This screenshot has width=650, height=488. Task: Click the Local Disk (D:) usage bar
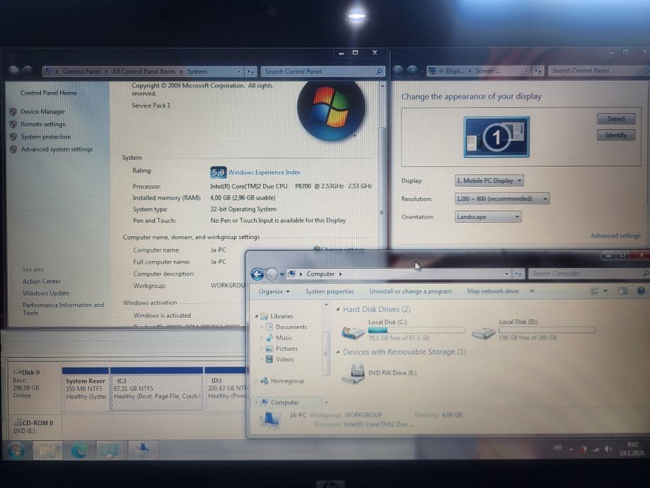pyautogui.click(x=547, y=330)
